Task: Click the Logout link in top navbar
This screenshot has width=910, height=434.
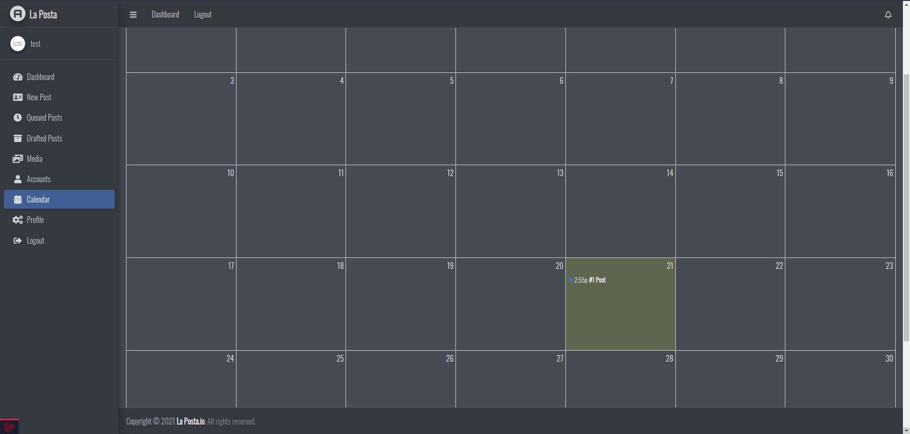Action: tap(203, 15)
